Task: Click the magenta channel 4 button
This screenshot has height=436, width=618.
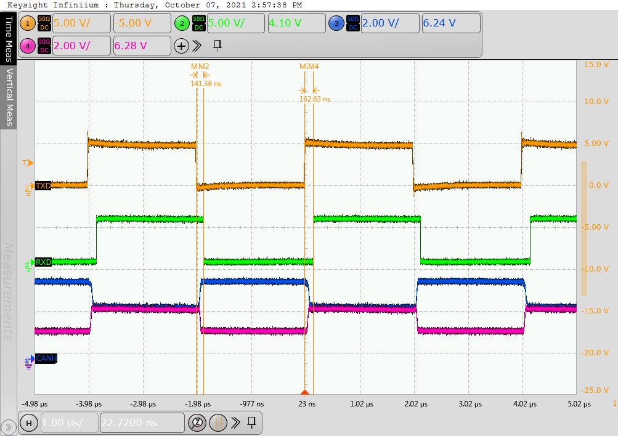Action: [x=28, y=46]
